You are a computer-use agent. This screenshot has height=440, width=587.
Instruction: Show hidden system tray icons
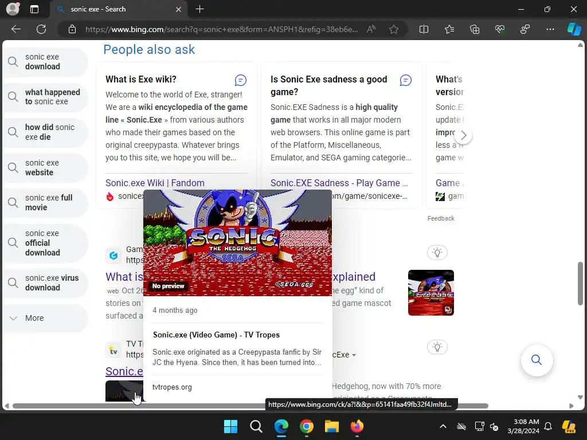pos(443,426)
